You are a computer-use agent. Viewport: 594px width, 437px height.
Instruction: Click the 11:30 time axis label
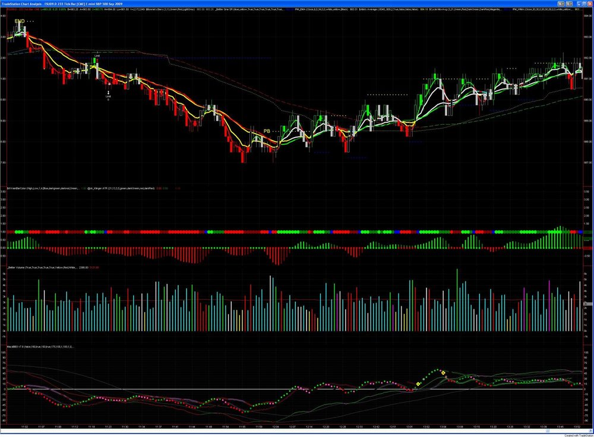pos(125,426)
